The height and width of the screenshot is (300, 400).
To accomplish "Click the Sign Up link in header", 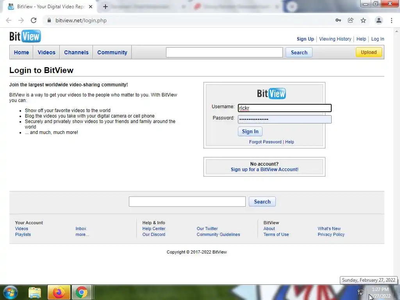I will pos(305,39).
